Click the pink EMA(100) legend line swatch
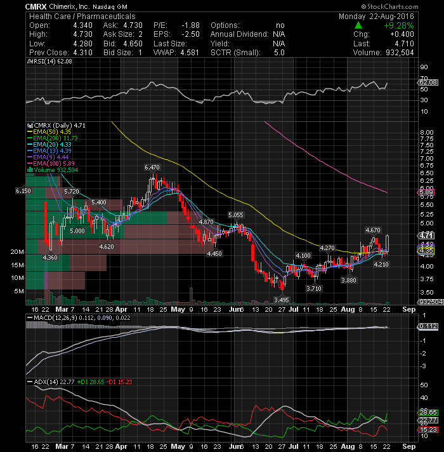 [x=30, y=163]
